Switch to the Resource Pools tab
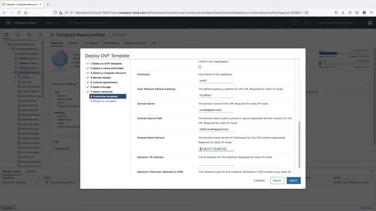Image resolution: width=376 pixels, height=211 pixels. 135,43
